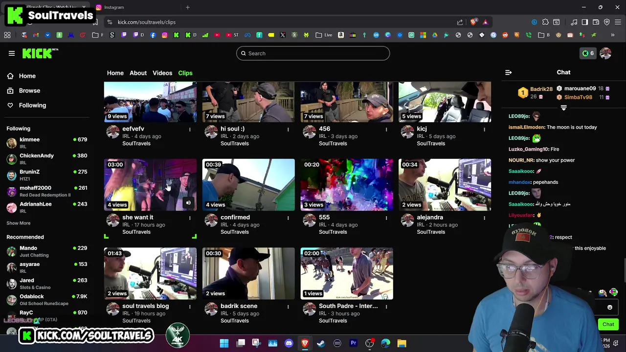626x352 pixels.
Task: Open the Brave Shields icon
Action: coord(473,22)
